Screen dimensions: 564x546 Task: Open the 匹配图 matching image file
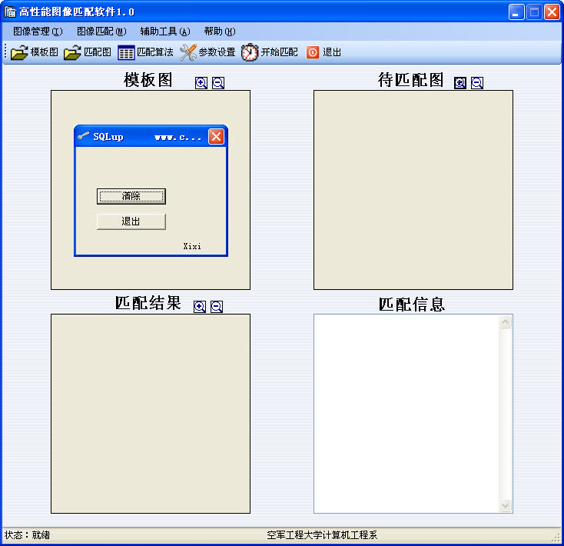(x=88, y=52)
